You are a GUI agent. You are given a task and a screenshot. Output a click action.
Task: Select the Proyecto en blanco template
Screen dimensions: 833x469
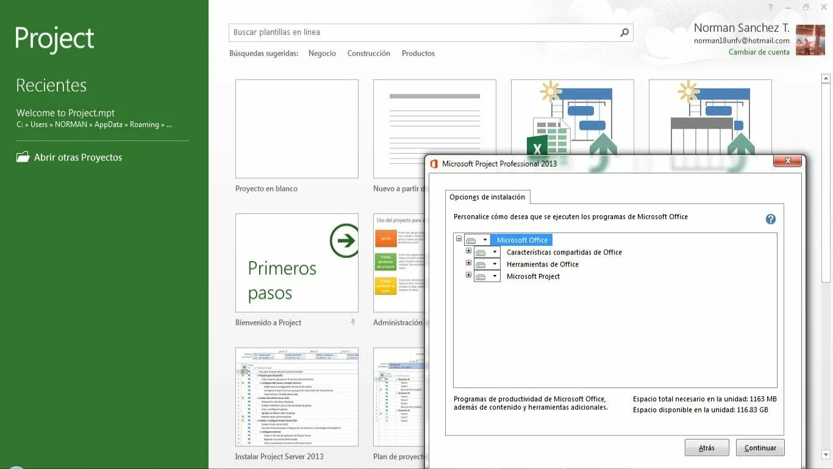(x=297, y=129)
